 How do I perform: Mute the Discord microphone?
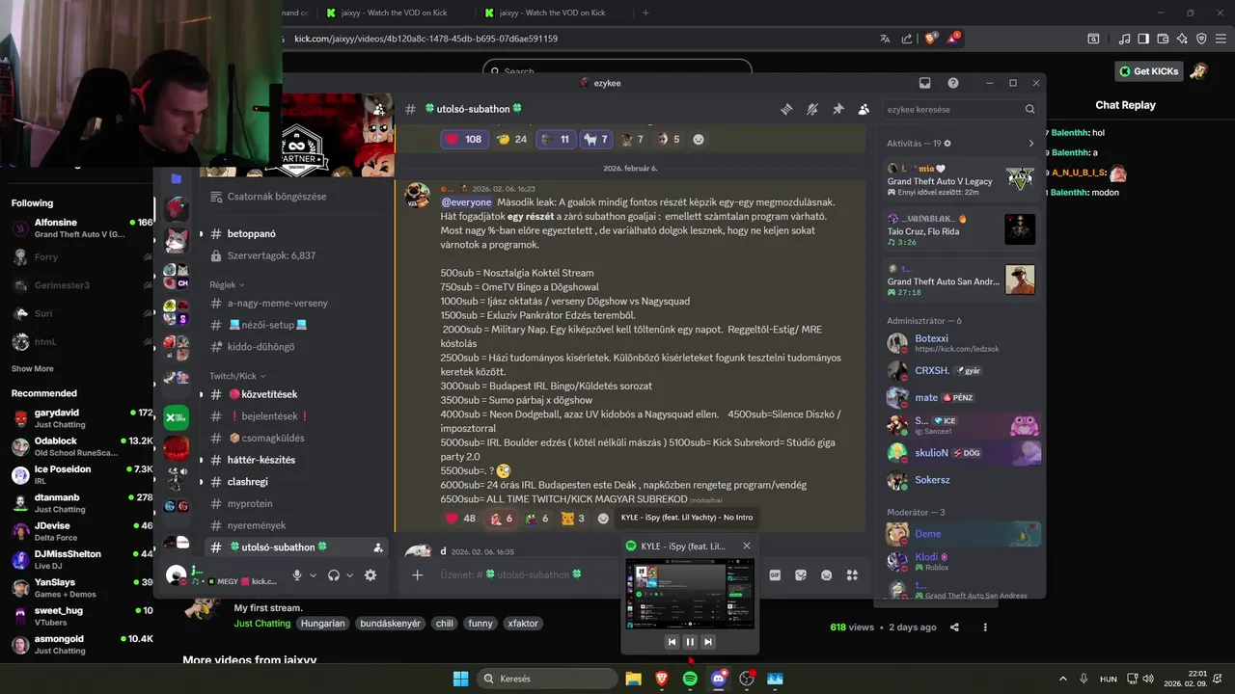click(x=297, y=575)
